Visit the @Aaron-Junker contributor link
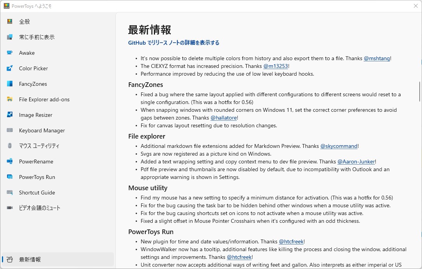422x269 pixels. (356, 161)
